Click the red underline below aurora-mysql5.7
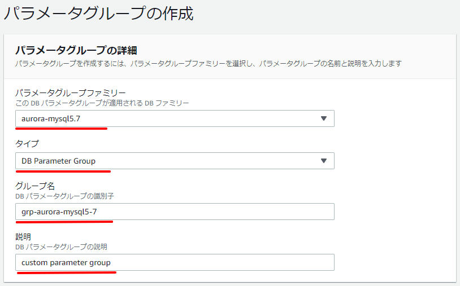This screenshot has height=286, width=460. (61, 128)
